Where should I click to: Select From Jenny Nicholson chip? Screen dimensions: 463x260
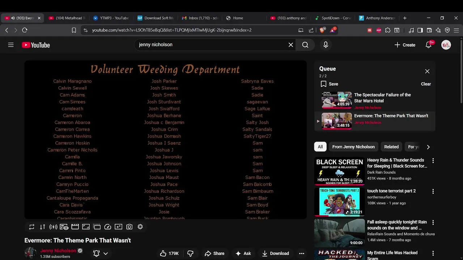pyautogui.click(x=353, y=147)
